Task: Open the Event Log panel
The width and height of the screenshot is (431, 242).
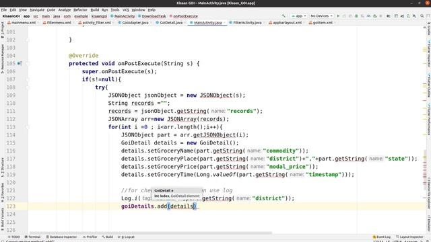Action: click(382, 237)
